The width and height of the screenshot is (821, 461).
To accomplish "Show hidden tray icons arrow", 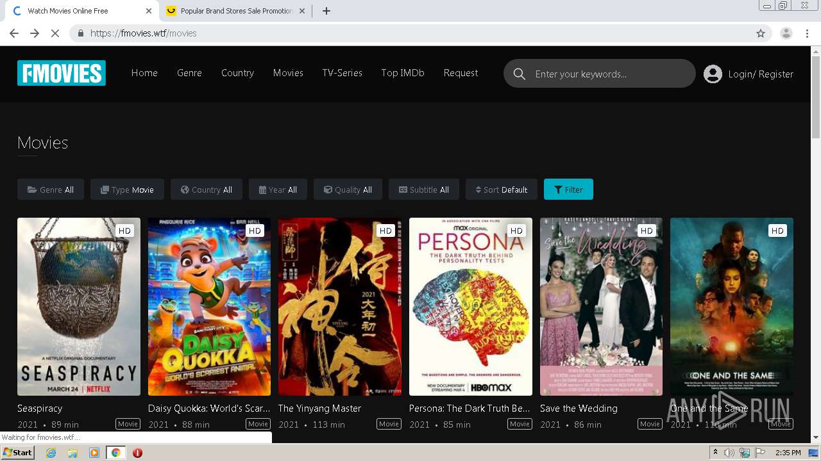I will (716, 453).
